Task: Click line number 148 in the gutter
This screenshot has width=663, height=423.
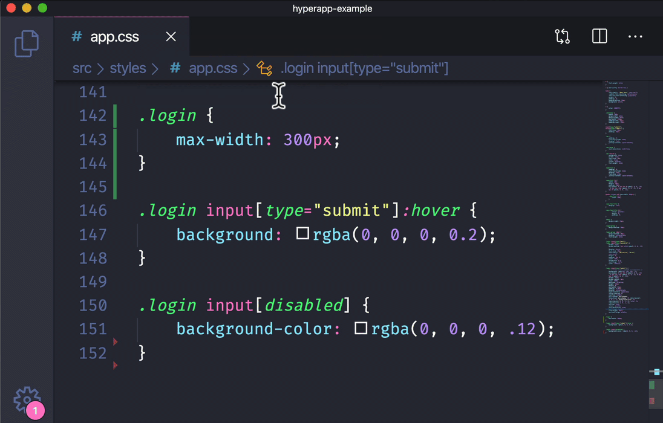Action: coord(93,258)
